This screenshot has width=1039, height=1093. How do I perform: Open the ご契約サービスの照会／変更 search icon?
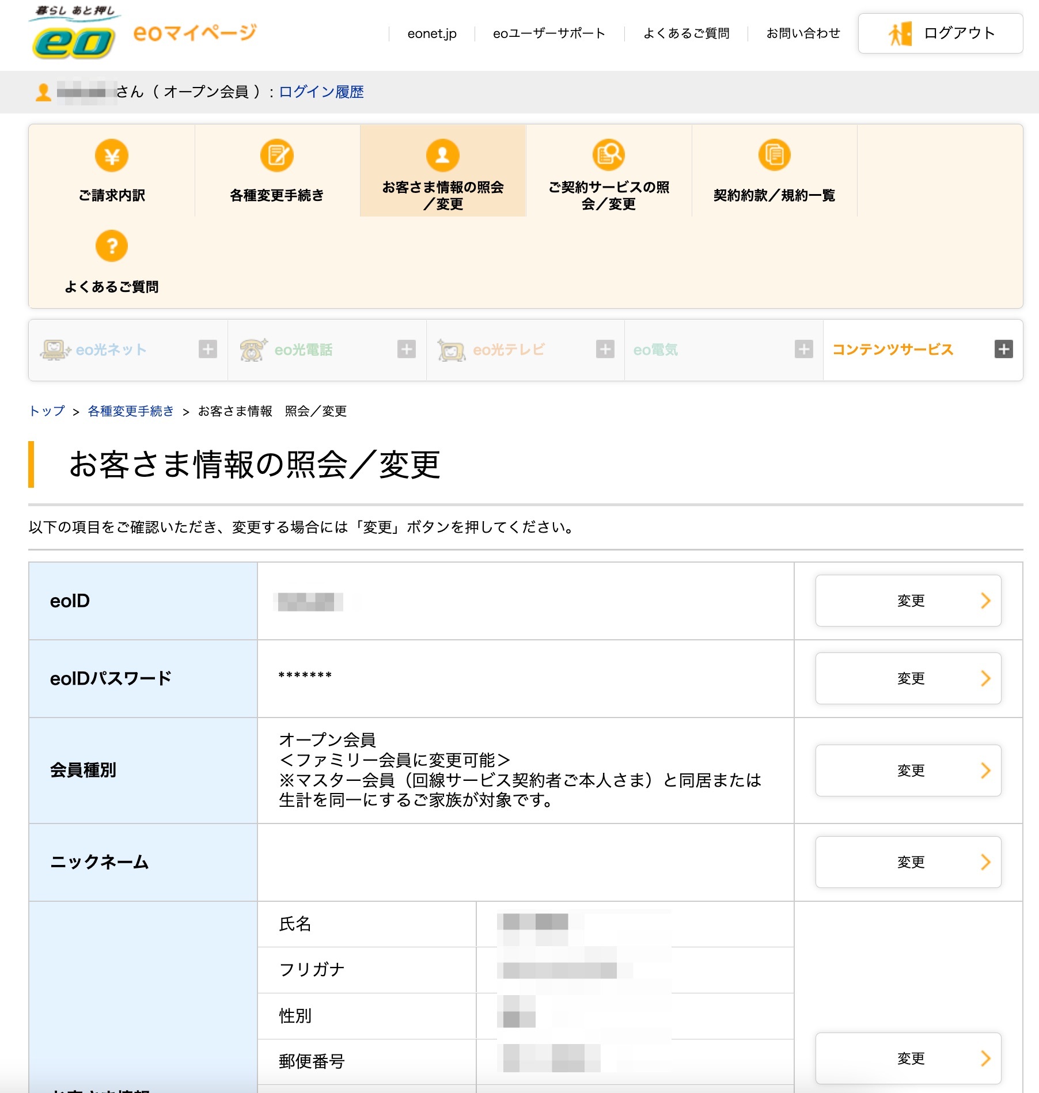click(608, 155)
